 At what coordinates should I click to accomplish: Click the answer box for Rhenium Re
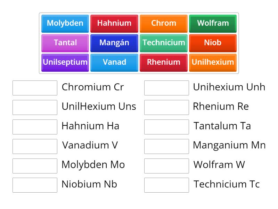point(166,107)
